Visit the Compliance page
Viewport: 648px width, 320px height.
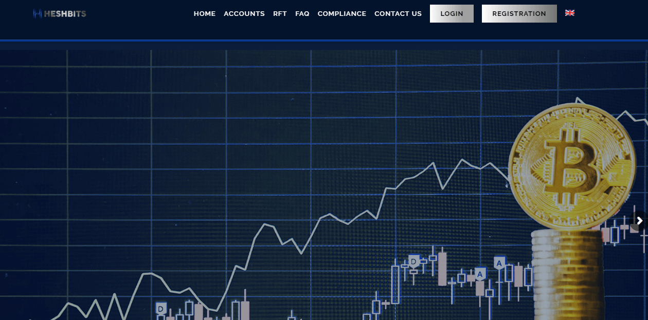tap(342, 14)
